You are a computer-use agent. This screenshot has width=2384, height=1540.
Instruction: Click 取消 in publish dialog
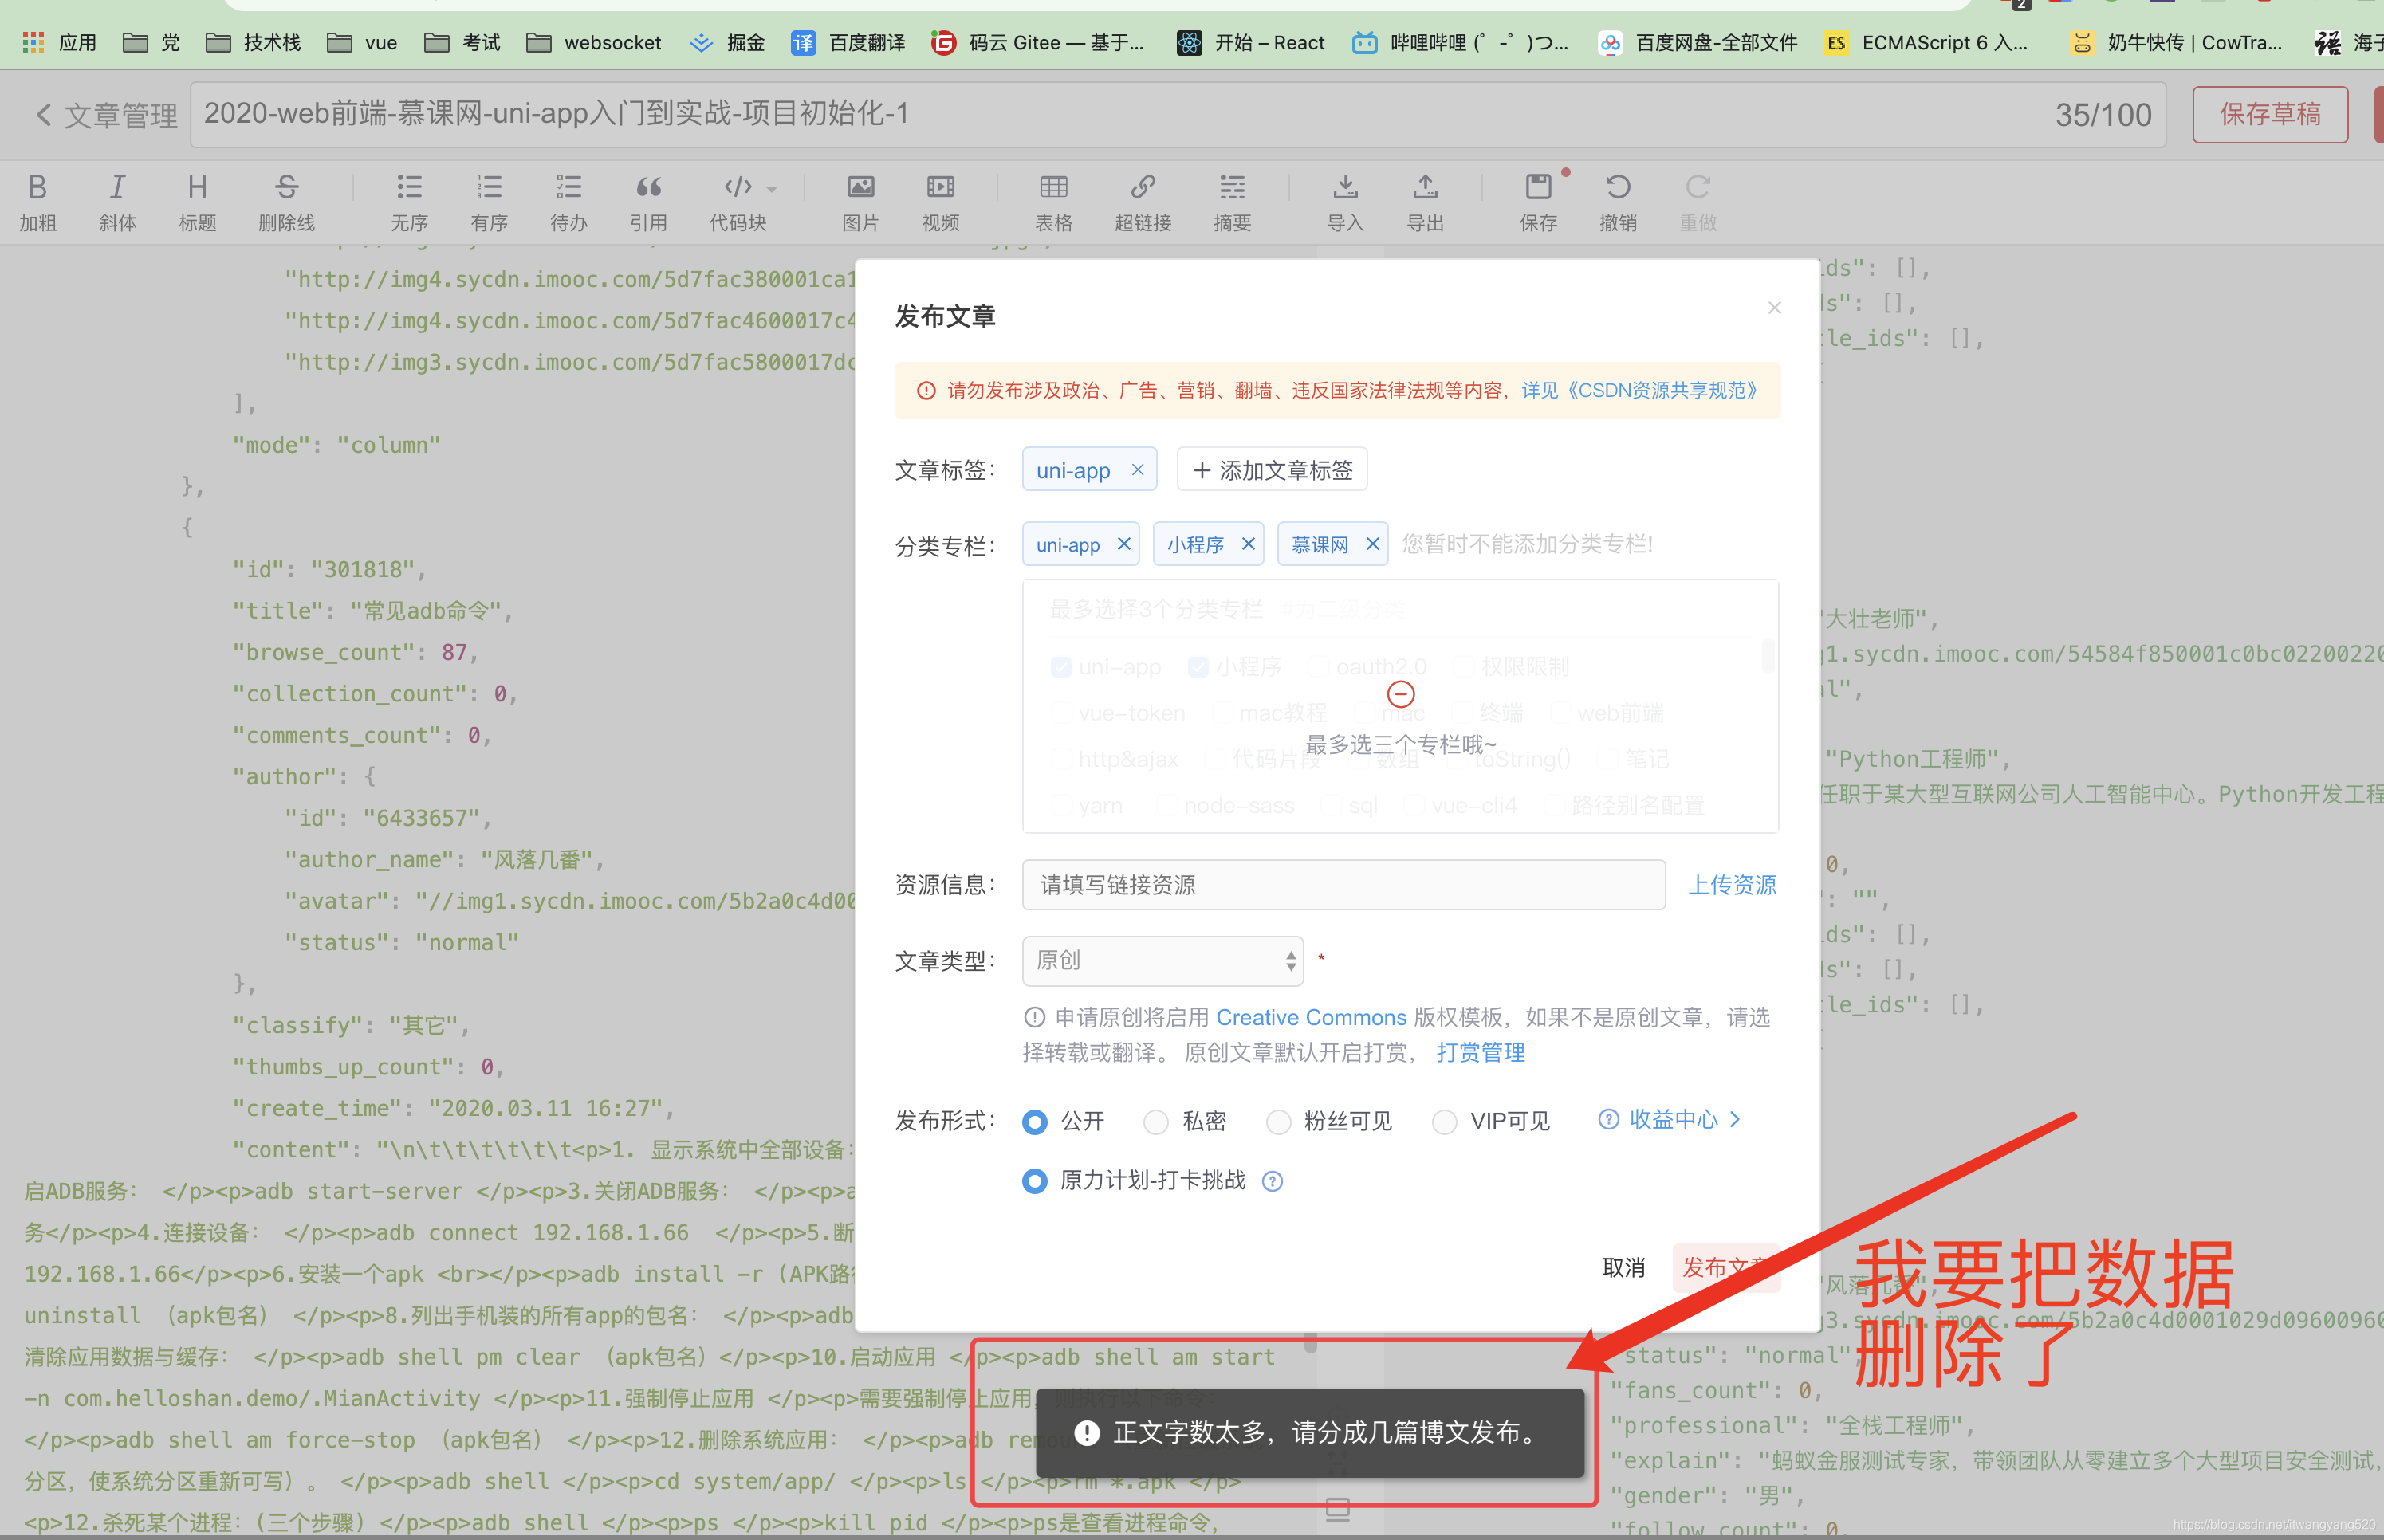pyautogui.click(x=1623, y=1268)
